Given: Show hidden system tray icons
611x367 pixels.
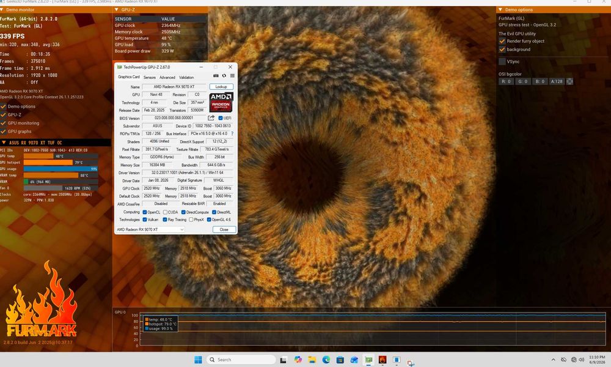Looking at the screenshot, I should pyautogui.click(x=554, y=360).
